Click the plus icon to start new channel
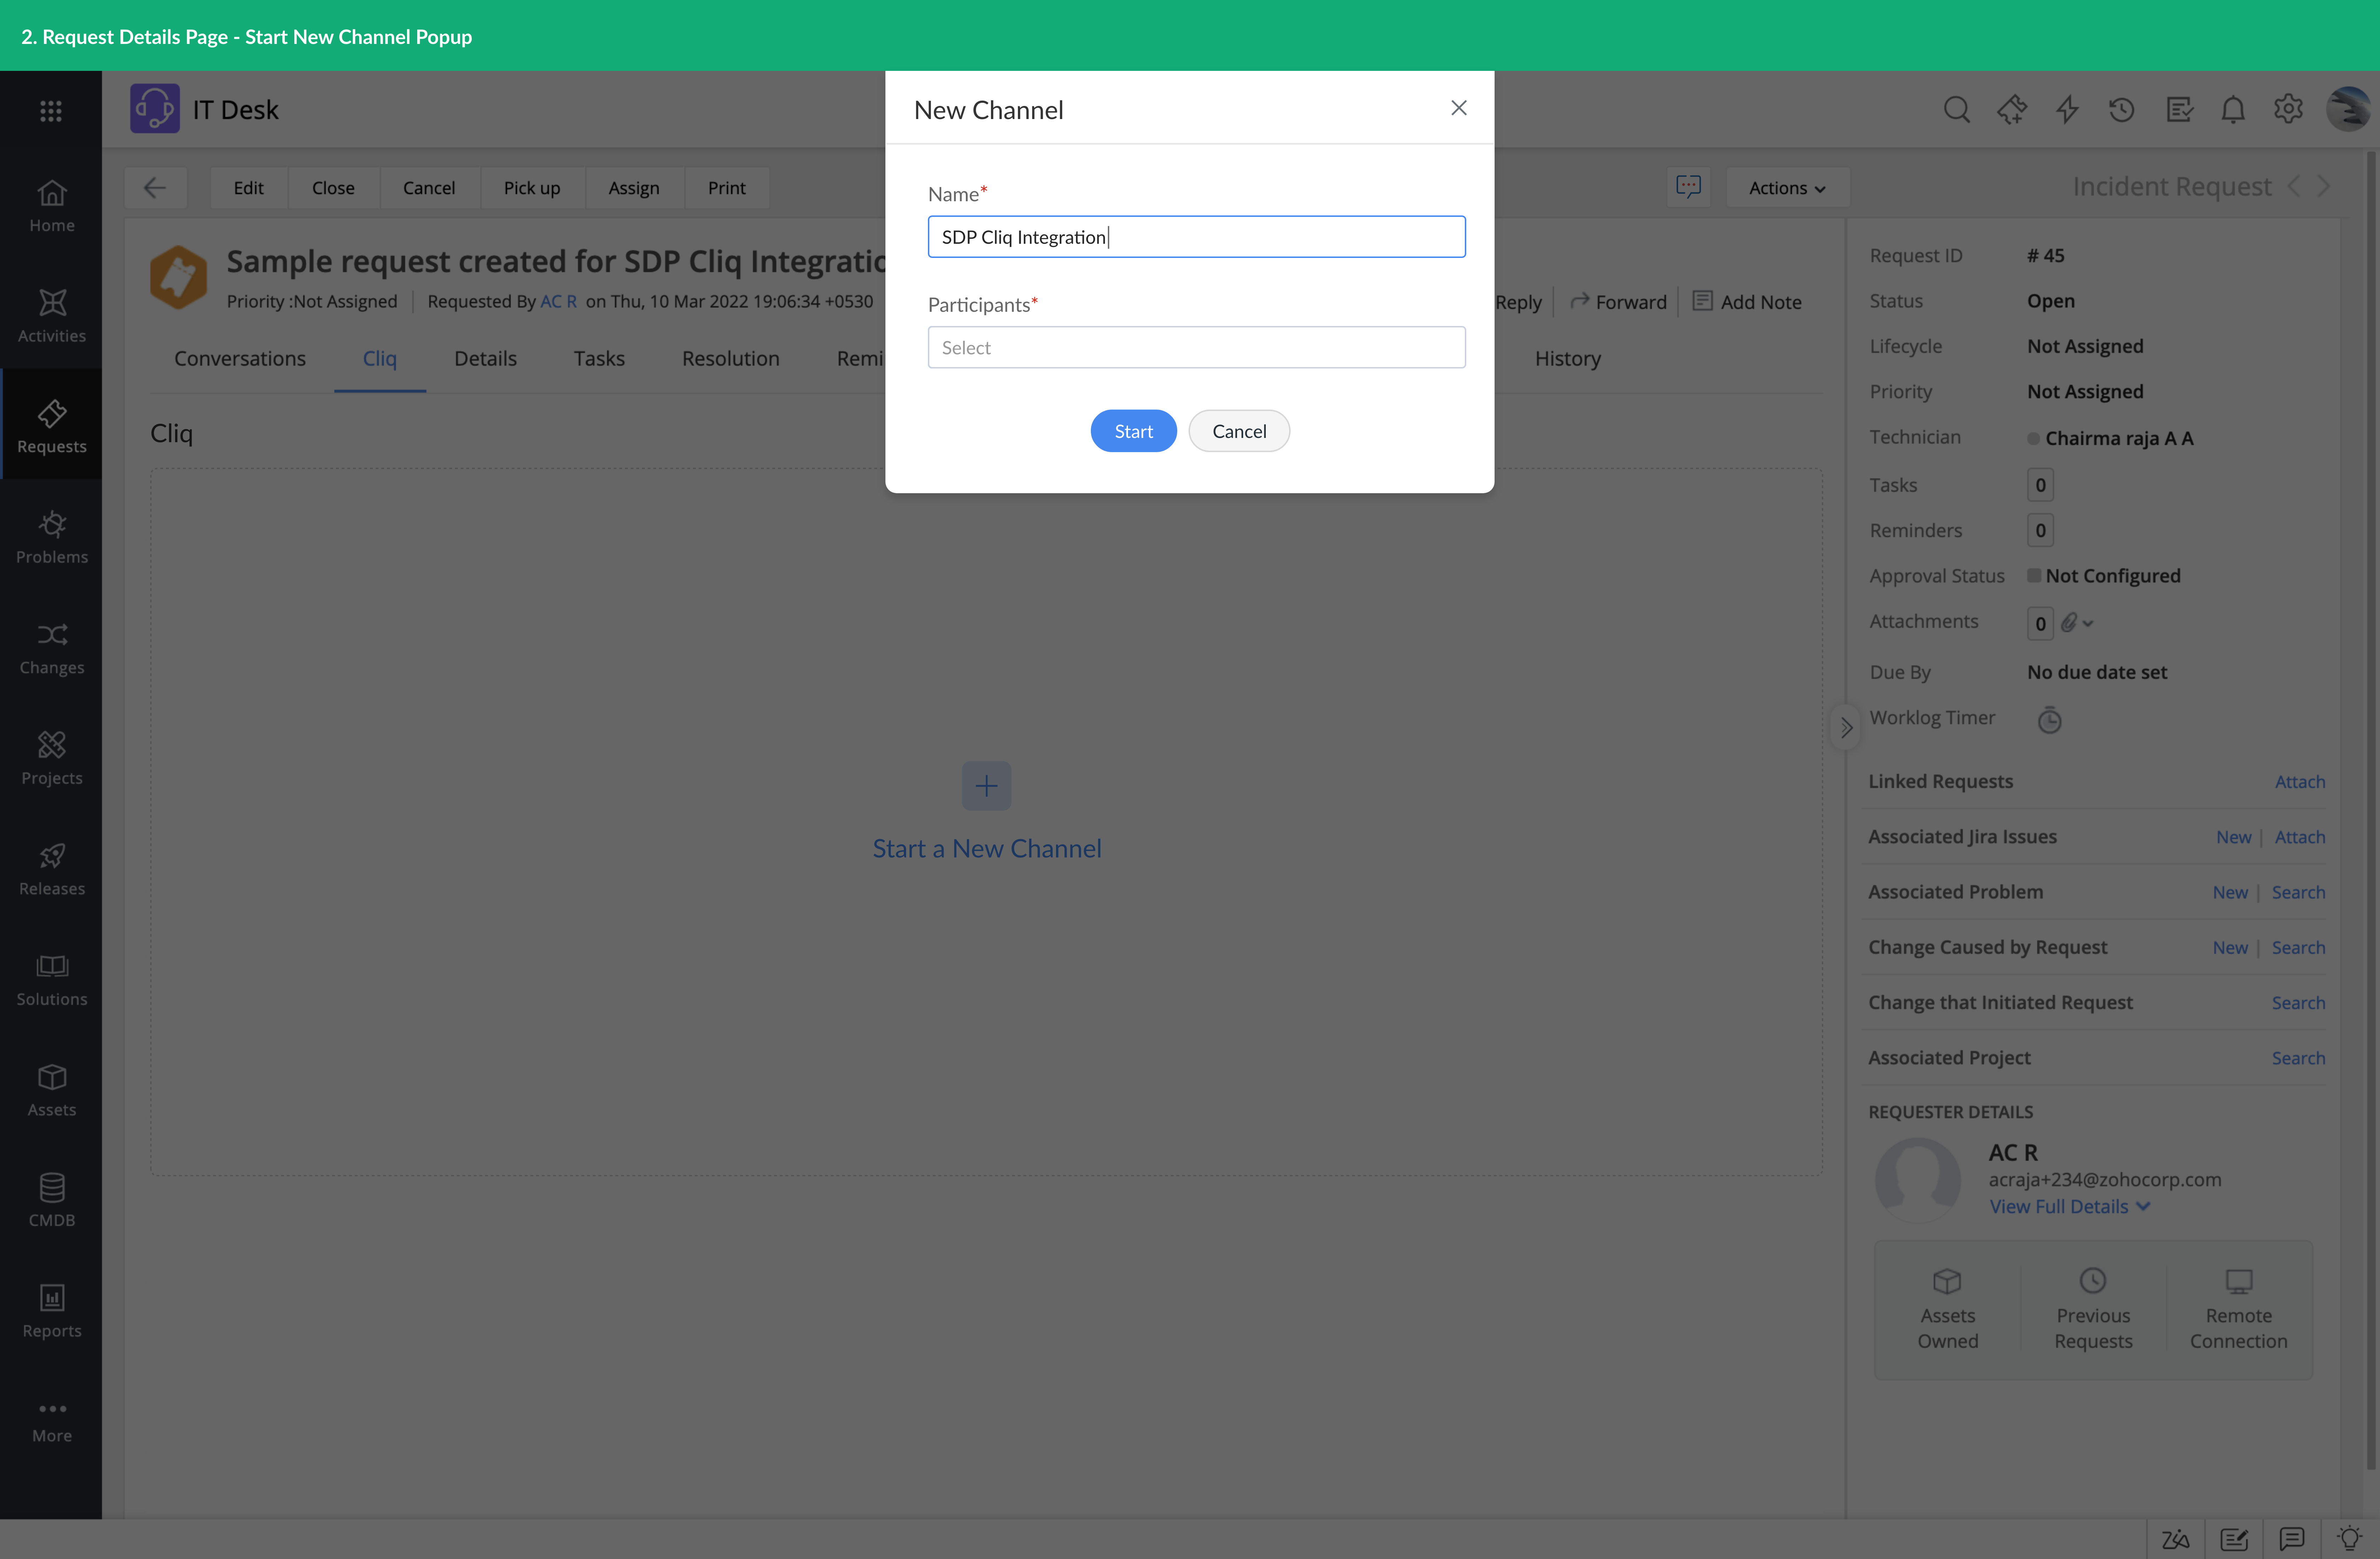This screenshot has height=1559, width=2380. (986, 786)
